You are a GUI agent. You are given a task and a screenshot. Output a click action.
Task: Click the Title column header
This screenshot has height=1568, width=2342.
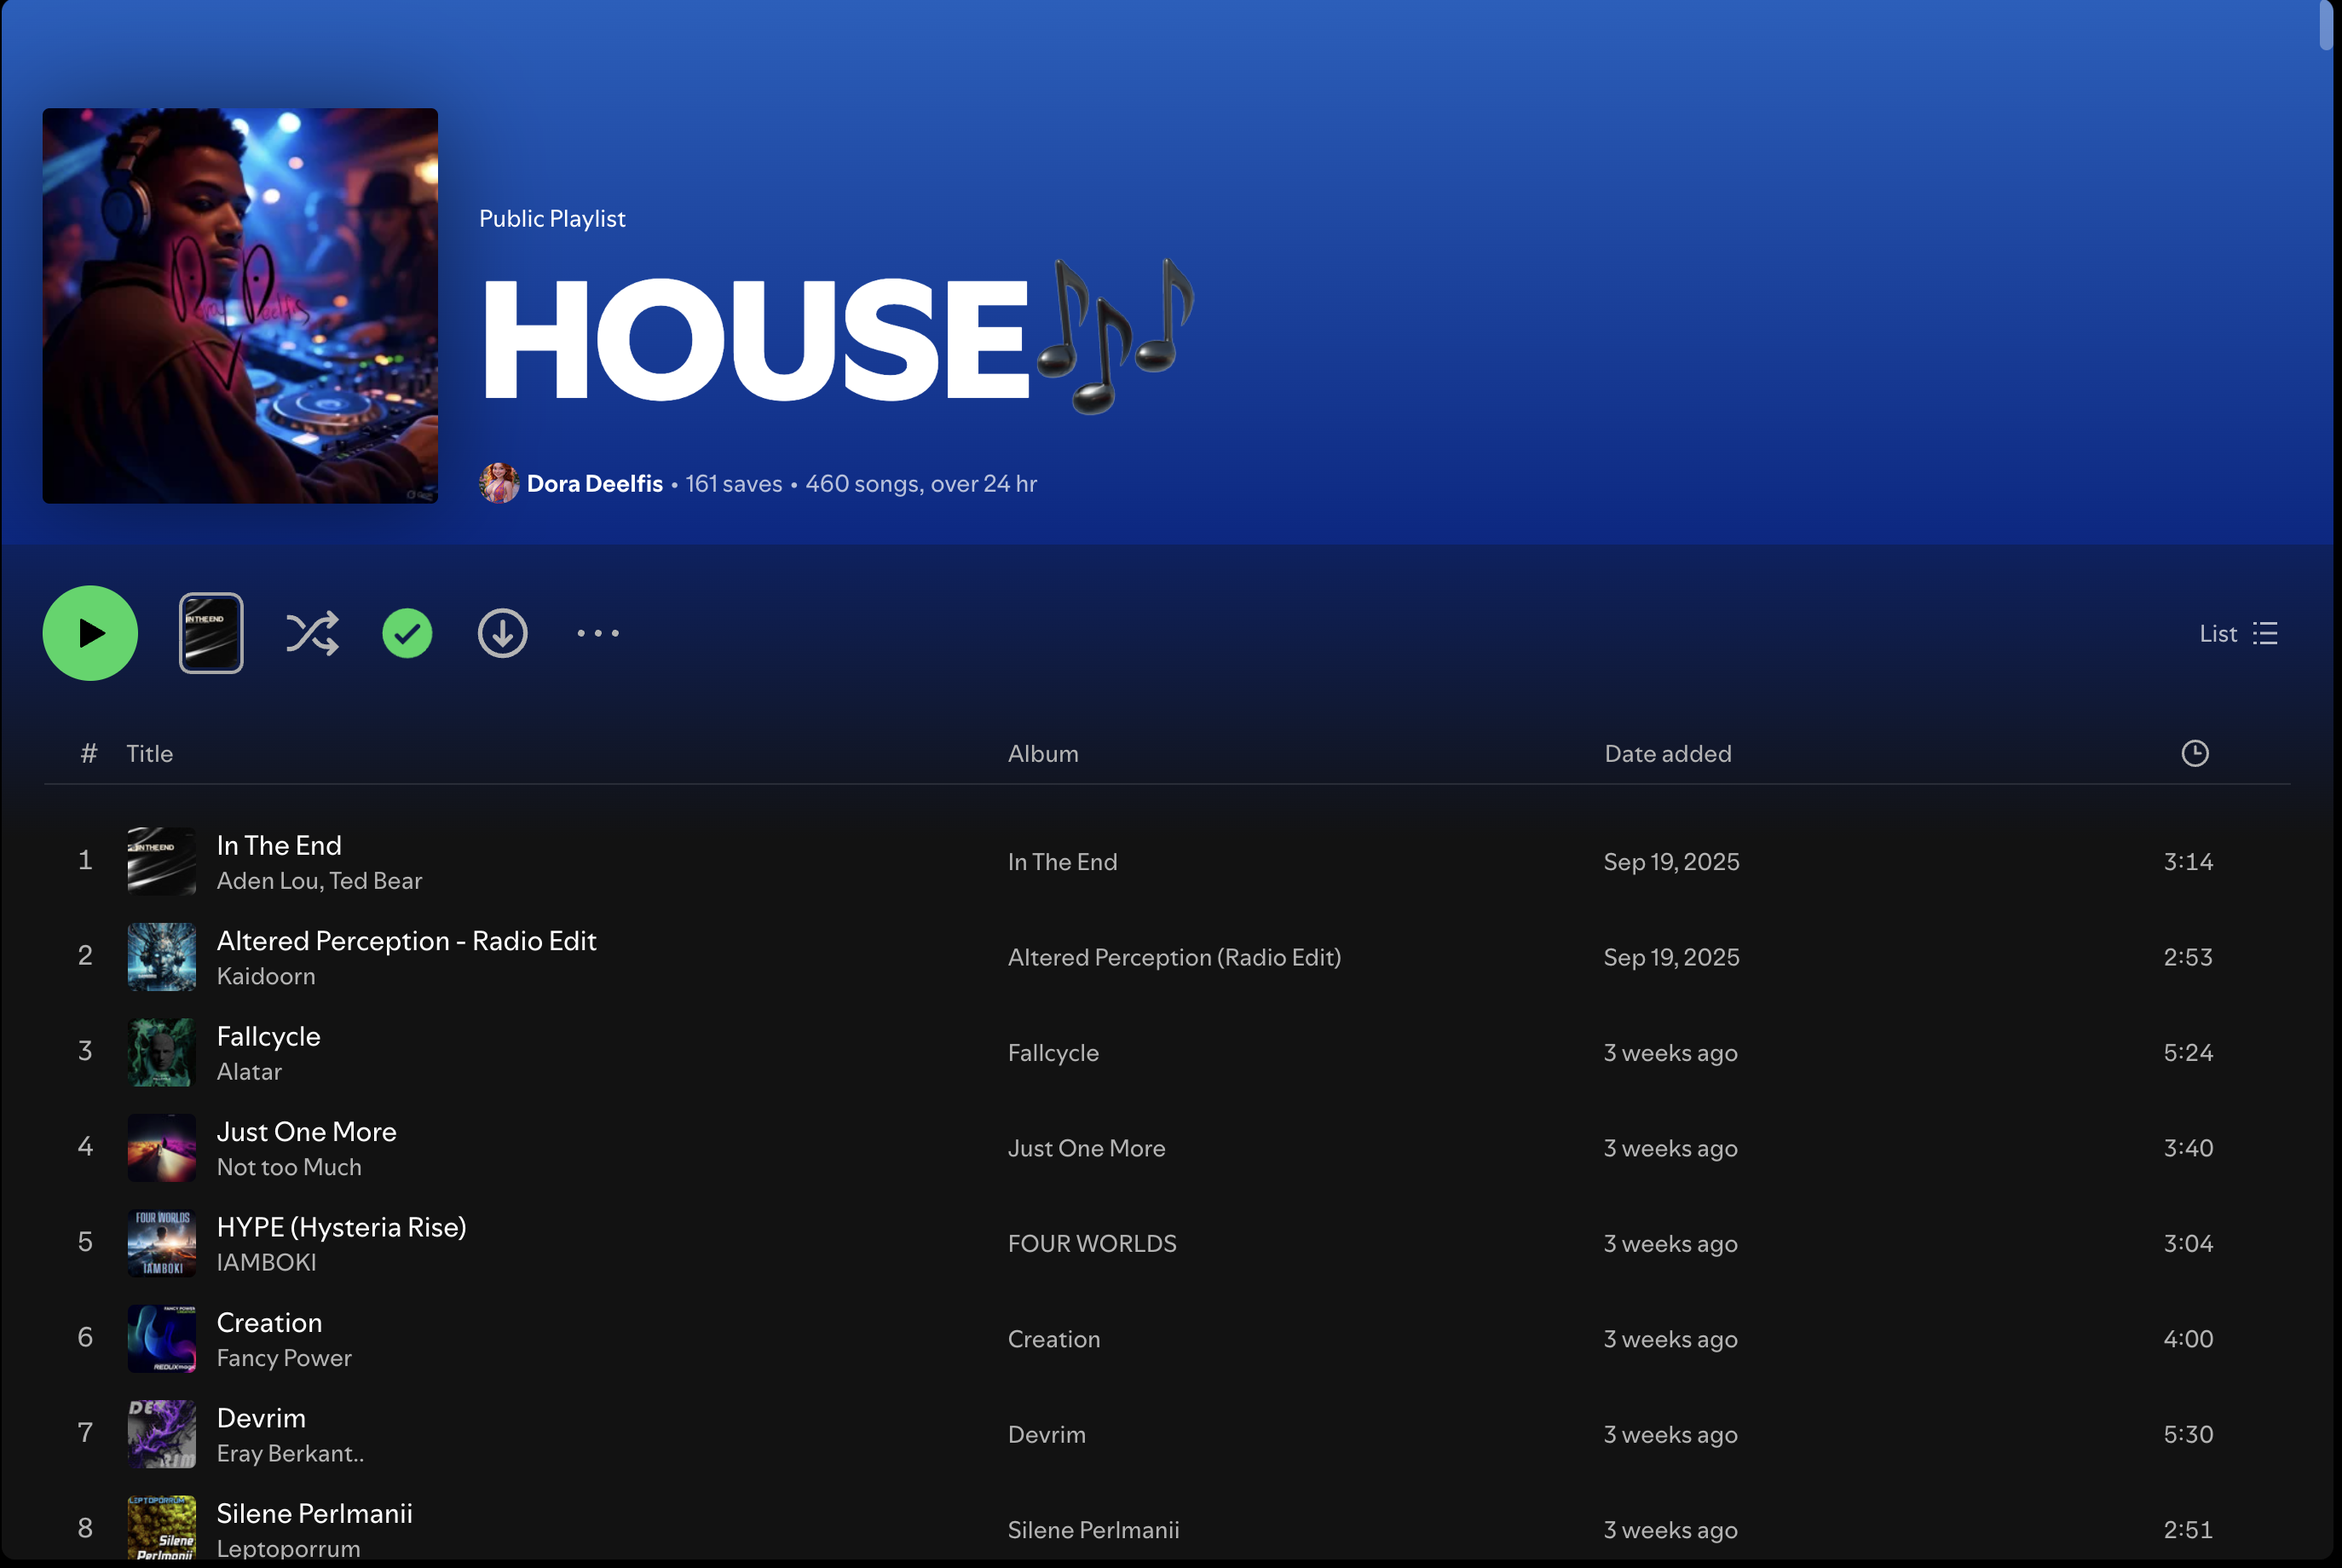[x=149, y=753]
